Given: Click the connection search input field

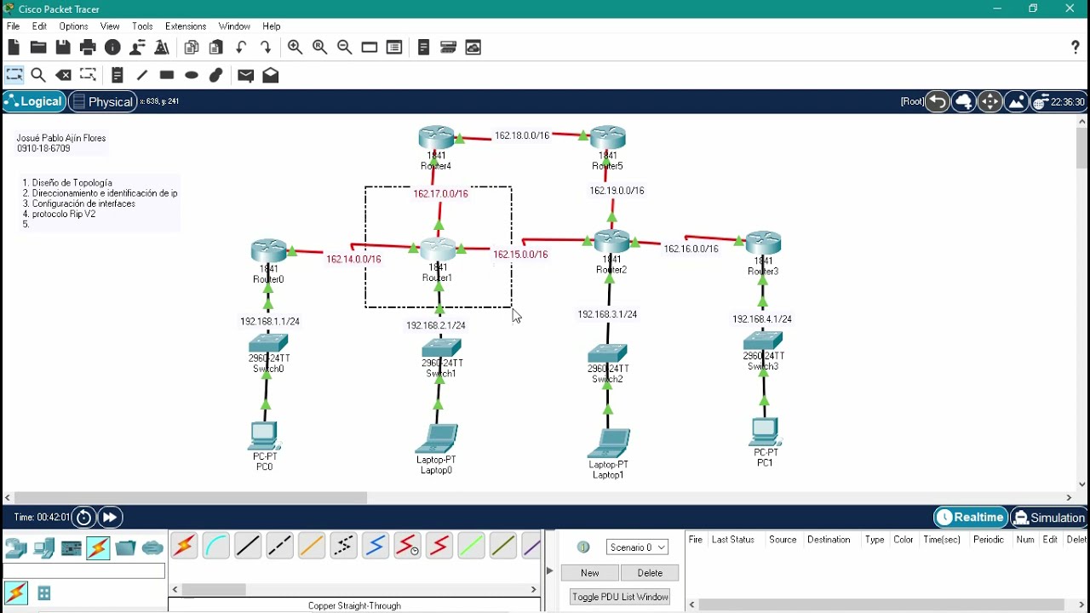Looking at the screenshot, I should pos(84,571).
